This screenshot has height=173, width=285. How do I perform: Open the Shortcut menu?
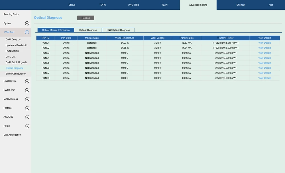(x=241, y=5)
